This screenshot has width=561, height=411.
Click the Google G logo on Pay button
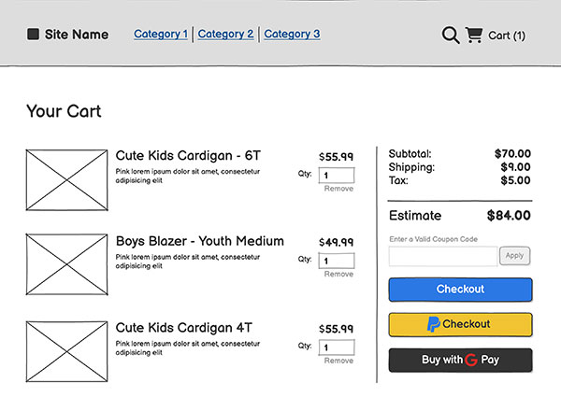click(472, 360)
